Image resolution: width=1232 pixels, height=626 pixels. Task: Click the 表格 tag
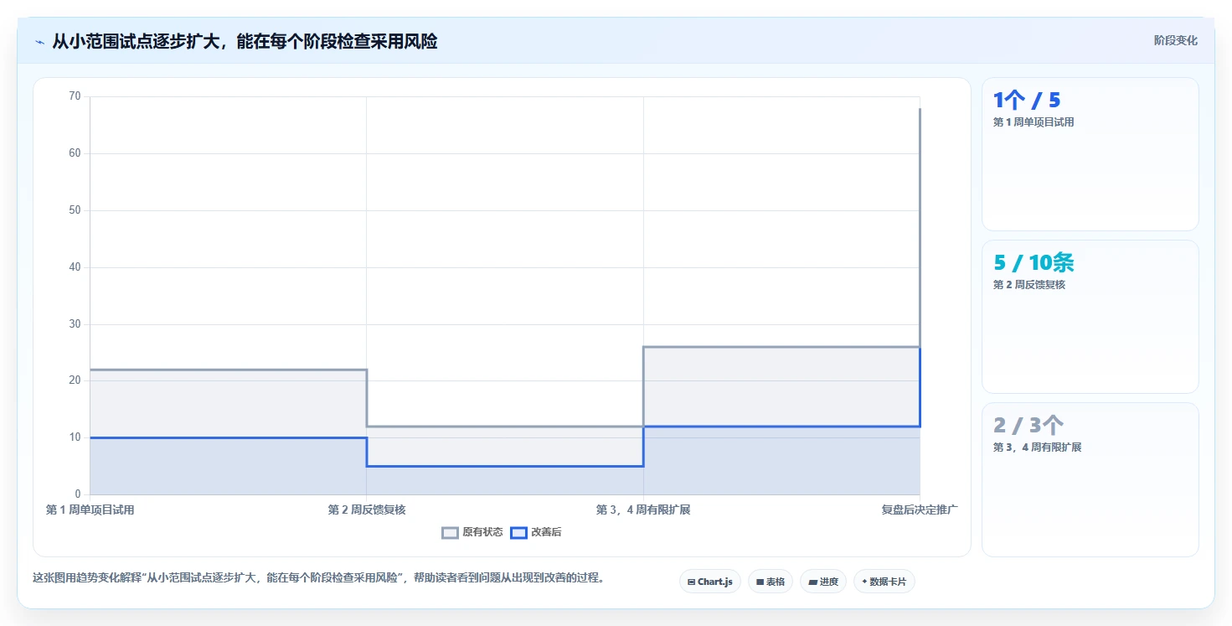(x=770, y=582)
